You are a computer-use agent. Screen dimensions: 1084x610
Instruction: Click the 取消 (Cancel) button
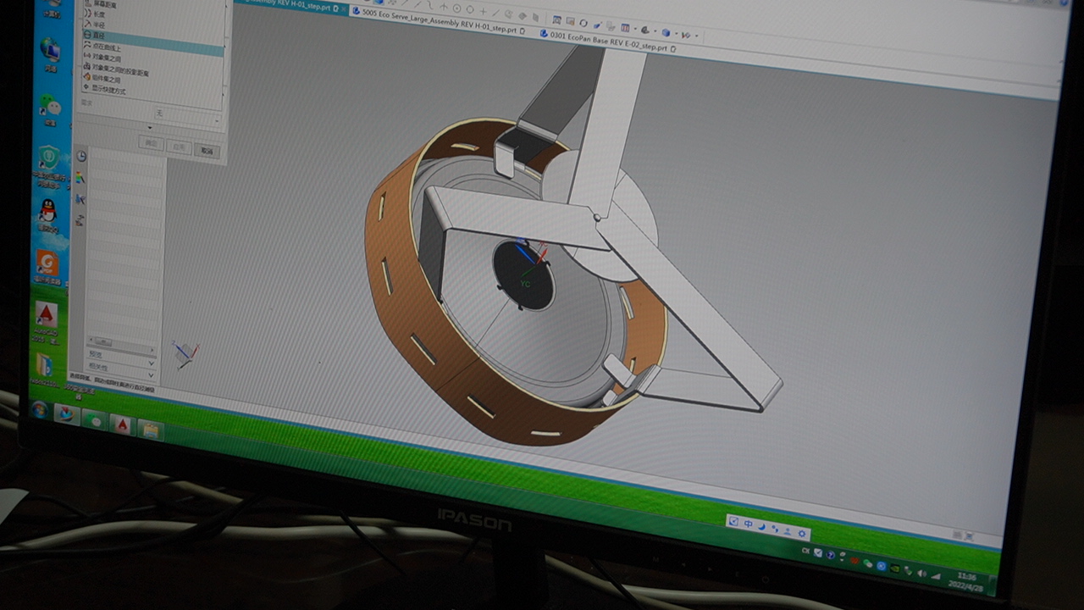[x=207, y=150]
